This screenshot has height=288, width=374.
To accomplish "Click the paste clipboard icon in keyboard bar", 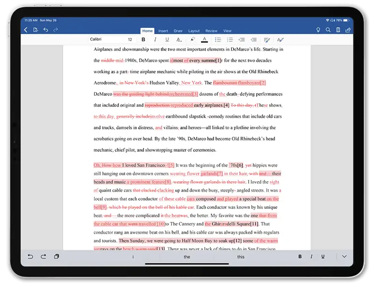I will pos(57,257).
